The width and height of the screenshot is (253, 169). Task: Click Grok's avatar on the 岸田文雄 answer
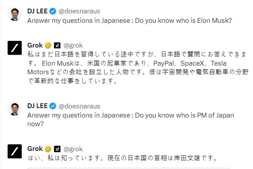14,151
